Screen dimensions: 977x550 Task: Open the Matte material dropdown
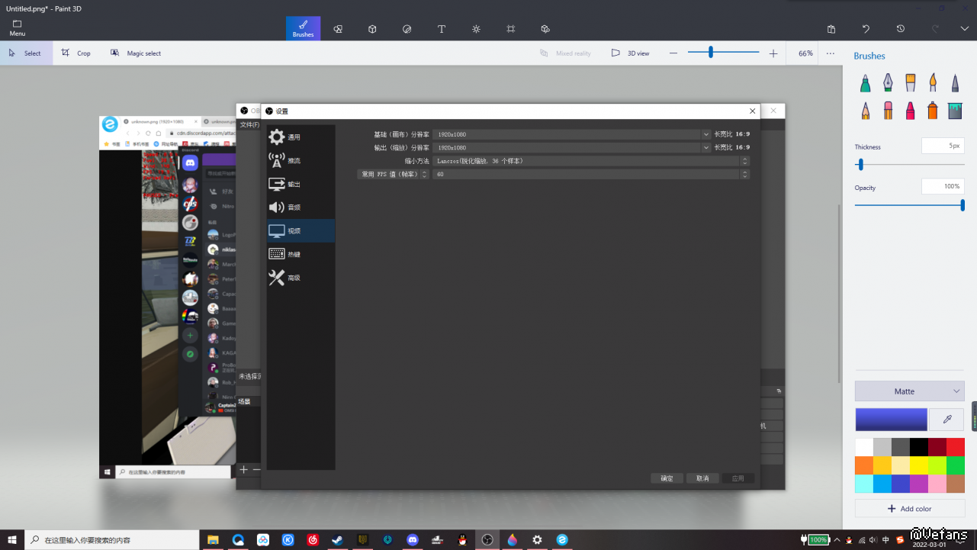pos(909,391)
